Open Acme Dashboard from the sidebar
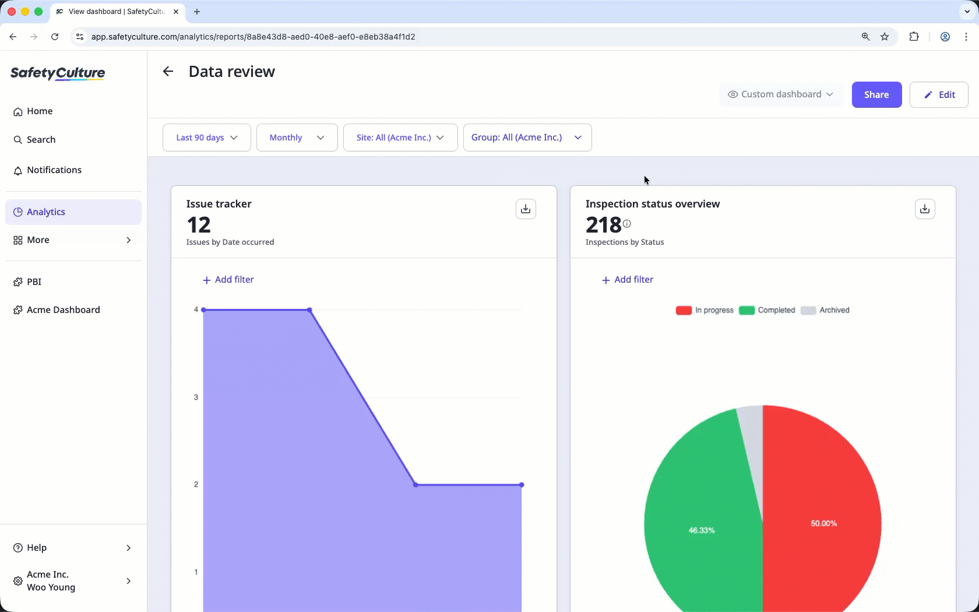Image resolution: width=979 pixels, height=612 pixels. coord(73,310)
